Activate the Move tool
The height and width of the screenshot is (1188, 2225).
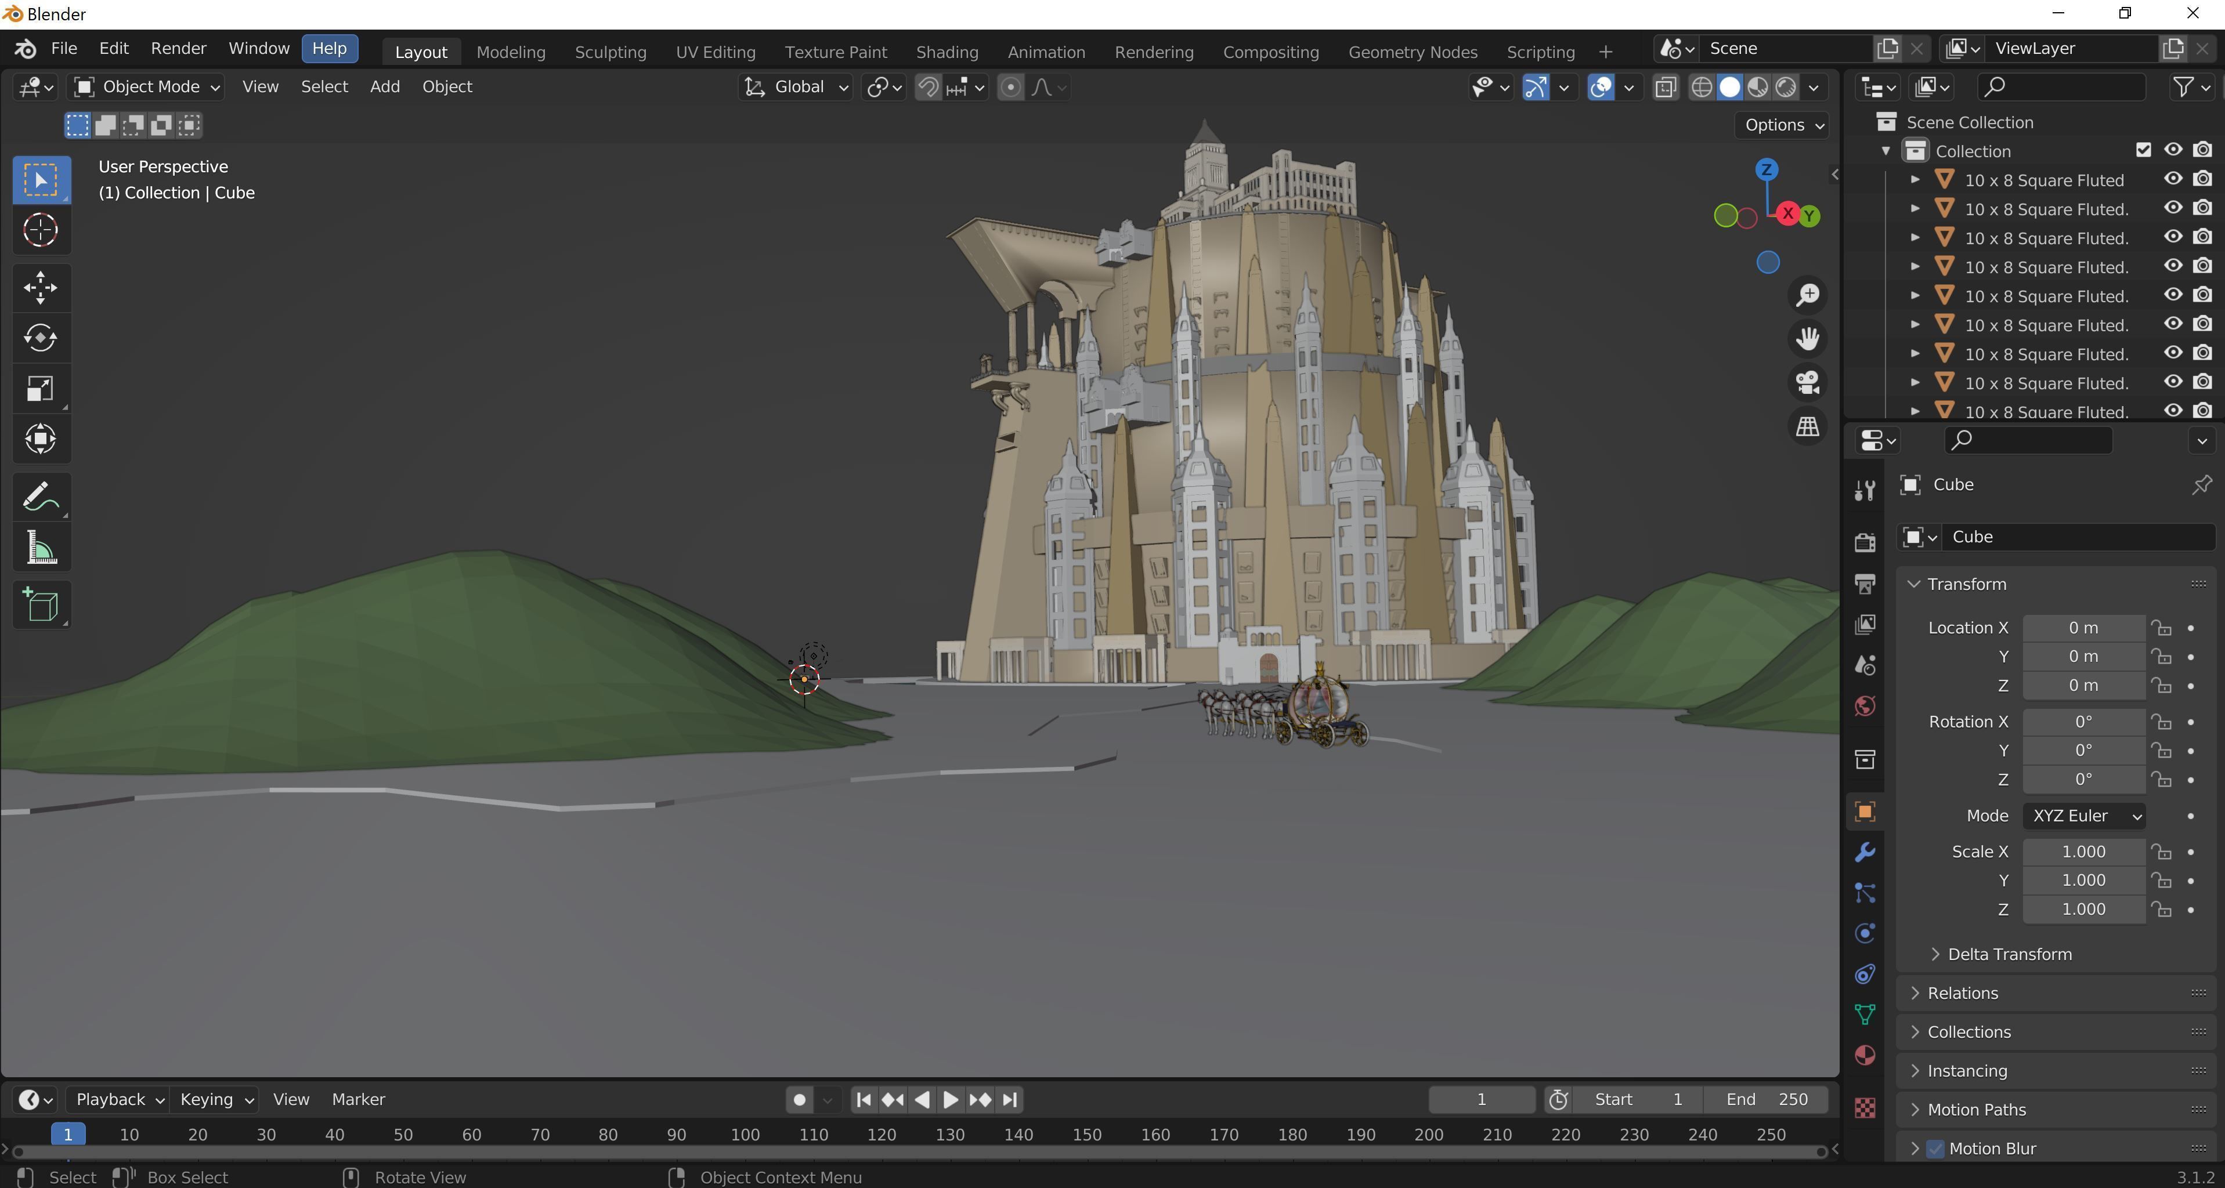(x=41, y=288)
